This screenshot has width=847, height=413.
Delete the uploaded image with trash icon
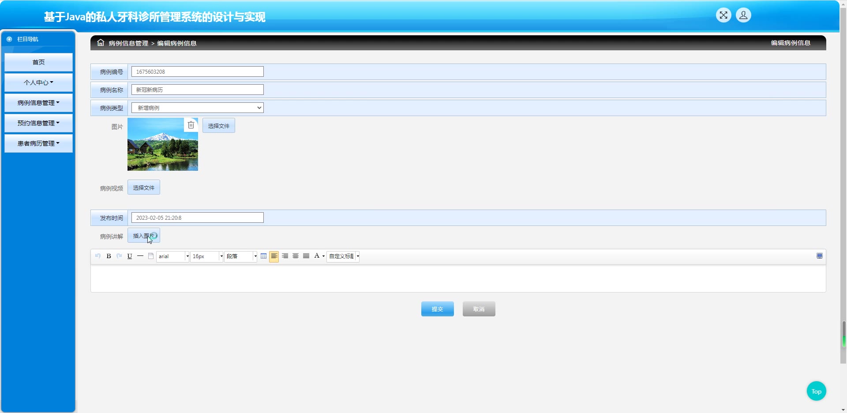191,125
